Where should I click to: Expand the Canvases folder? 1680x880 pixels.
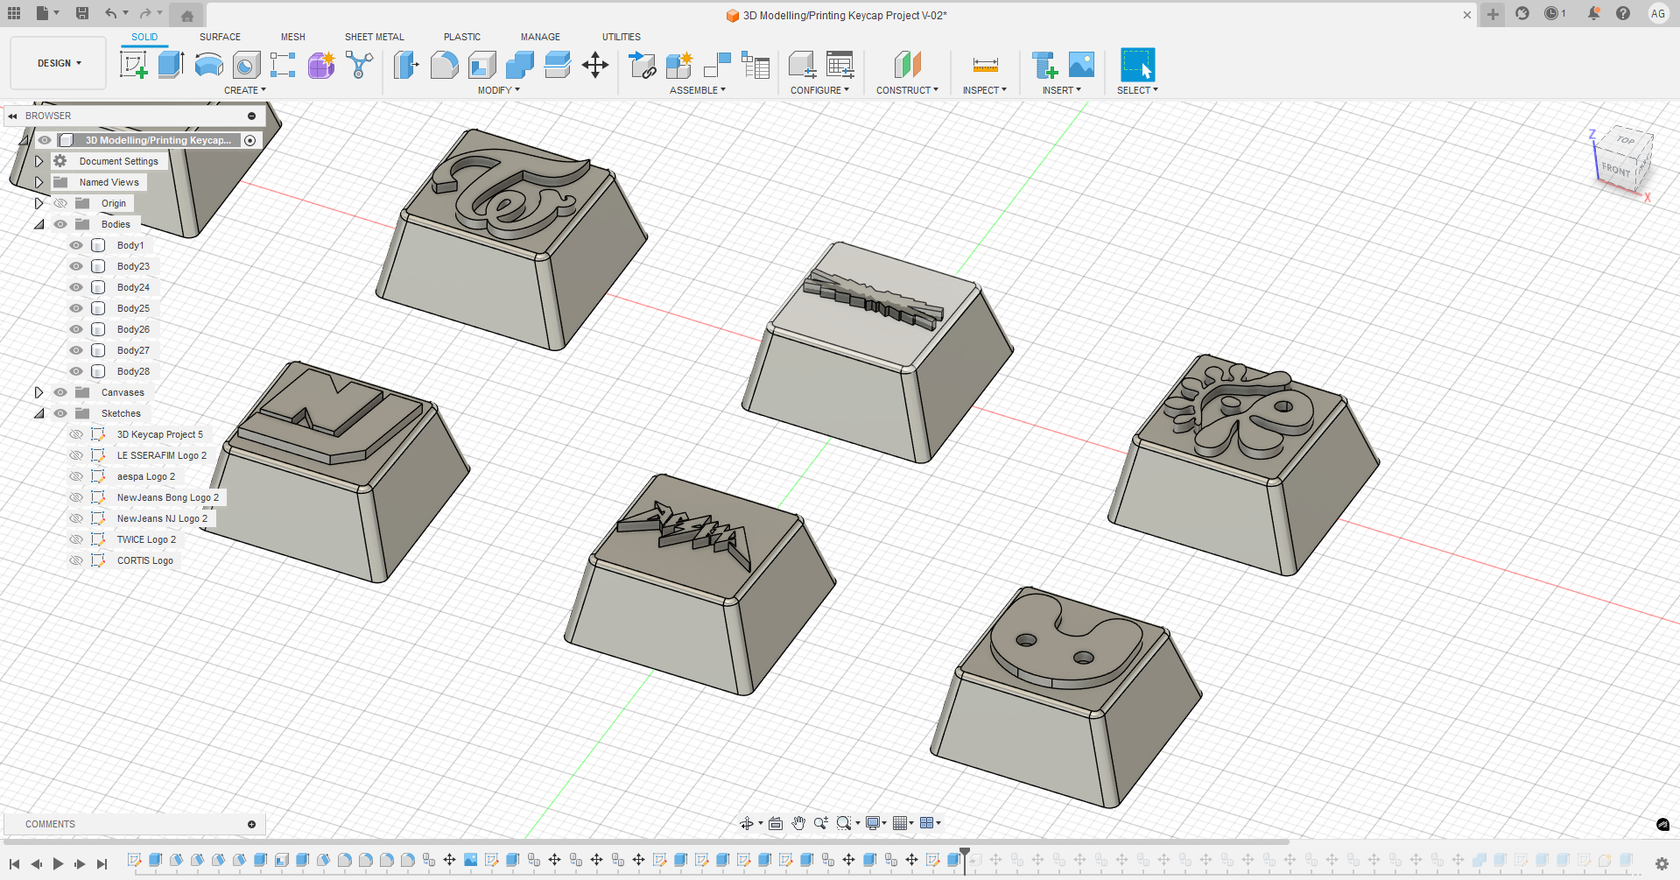pyautogui.click(x=39, y=392)
